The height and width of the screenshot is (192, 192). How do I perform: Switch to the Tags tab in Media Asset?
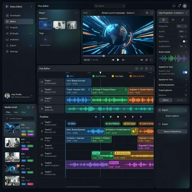(x=16, y=112)
